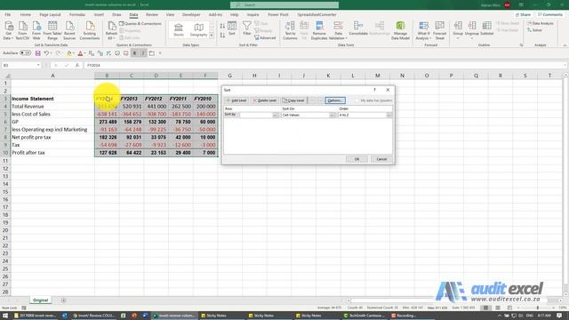This screenshot has width=569, height=320.
Task: Click the formula bar input
Action: pyautogui.click(x=325, y=65)
